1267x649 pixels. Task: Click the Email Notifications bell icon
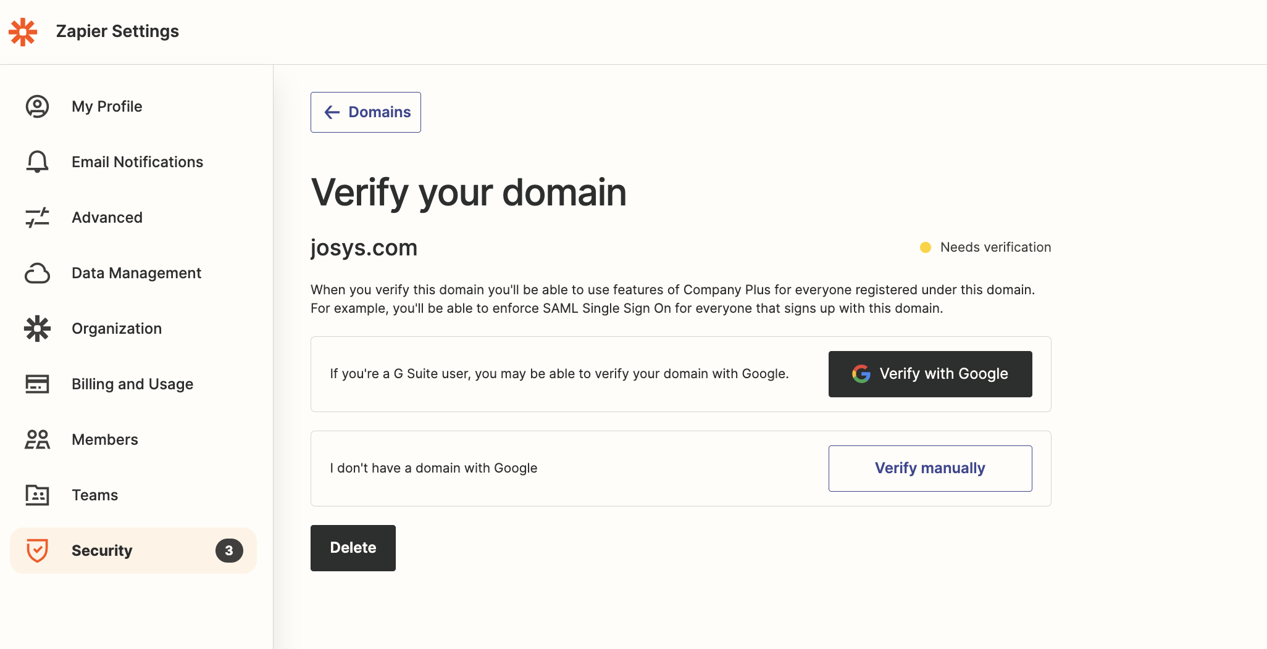coord(37,162)
